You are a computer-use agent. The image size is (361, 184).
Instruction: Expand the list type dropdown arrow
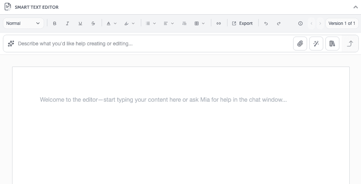click(154, 23)
